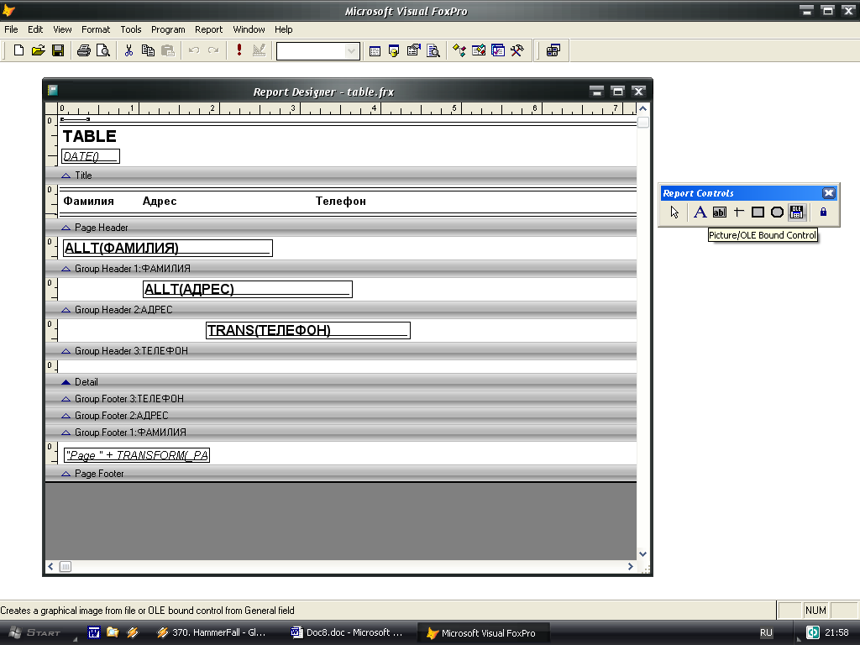
Task: Switch to Doc8.doc Microsoft Word taskbar button
Action: [x=349, y=632]
